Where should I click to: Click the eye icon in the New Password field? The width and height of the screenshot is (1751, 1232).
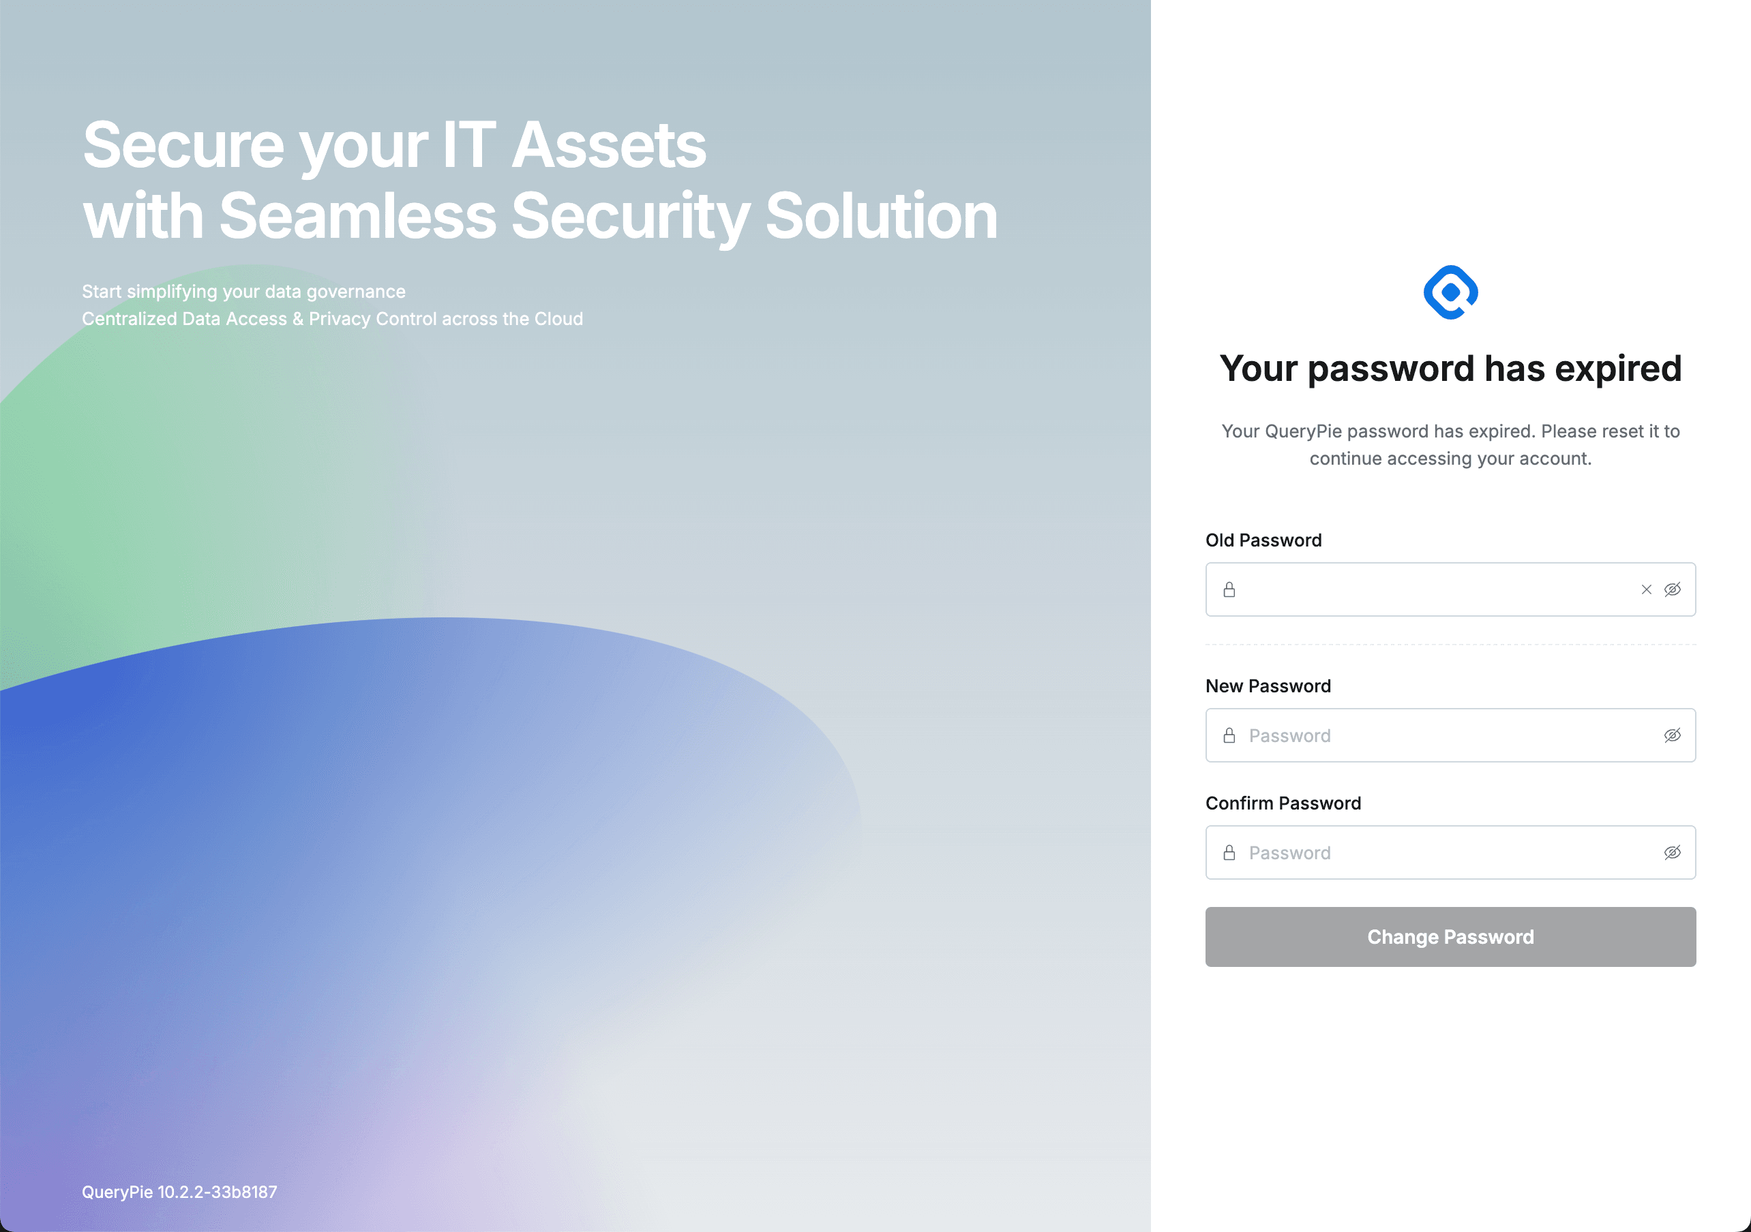pyautogui.click(x=1672, y=735)
